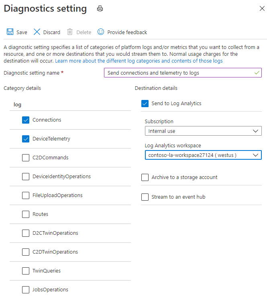Click the Diagnostic setting name field
The width and height of the screenshot is (267, 299).
(182, 73)
